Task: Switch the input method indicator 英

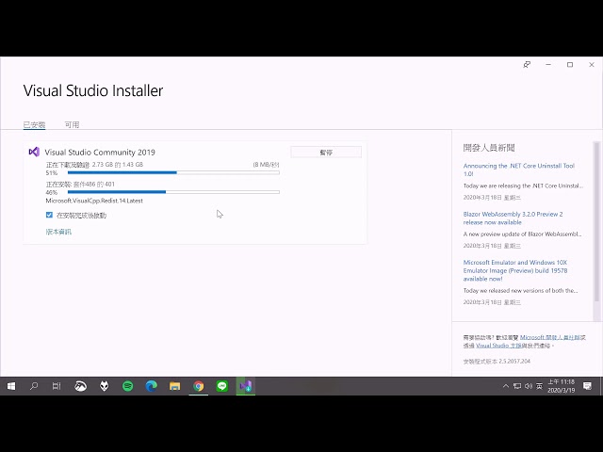Action: 540,386
